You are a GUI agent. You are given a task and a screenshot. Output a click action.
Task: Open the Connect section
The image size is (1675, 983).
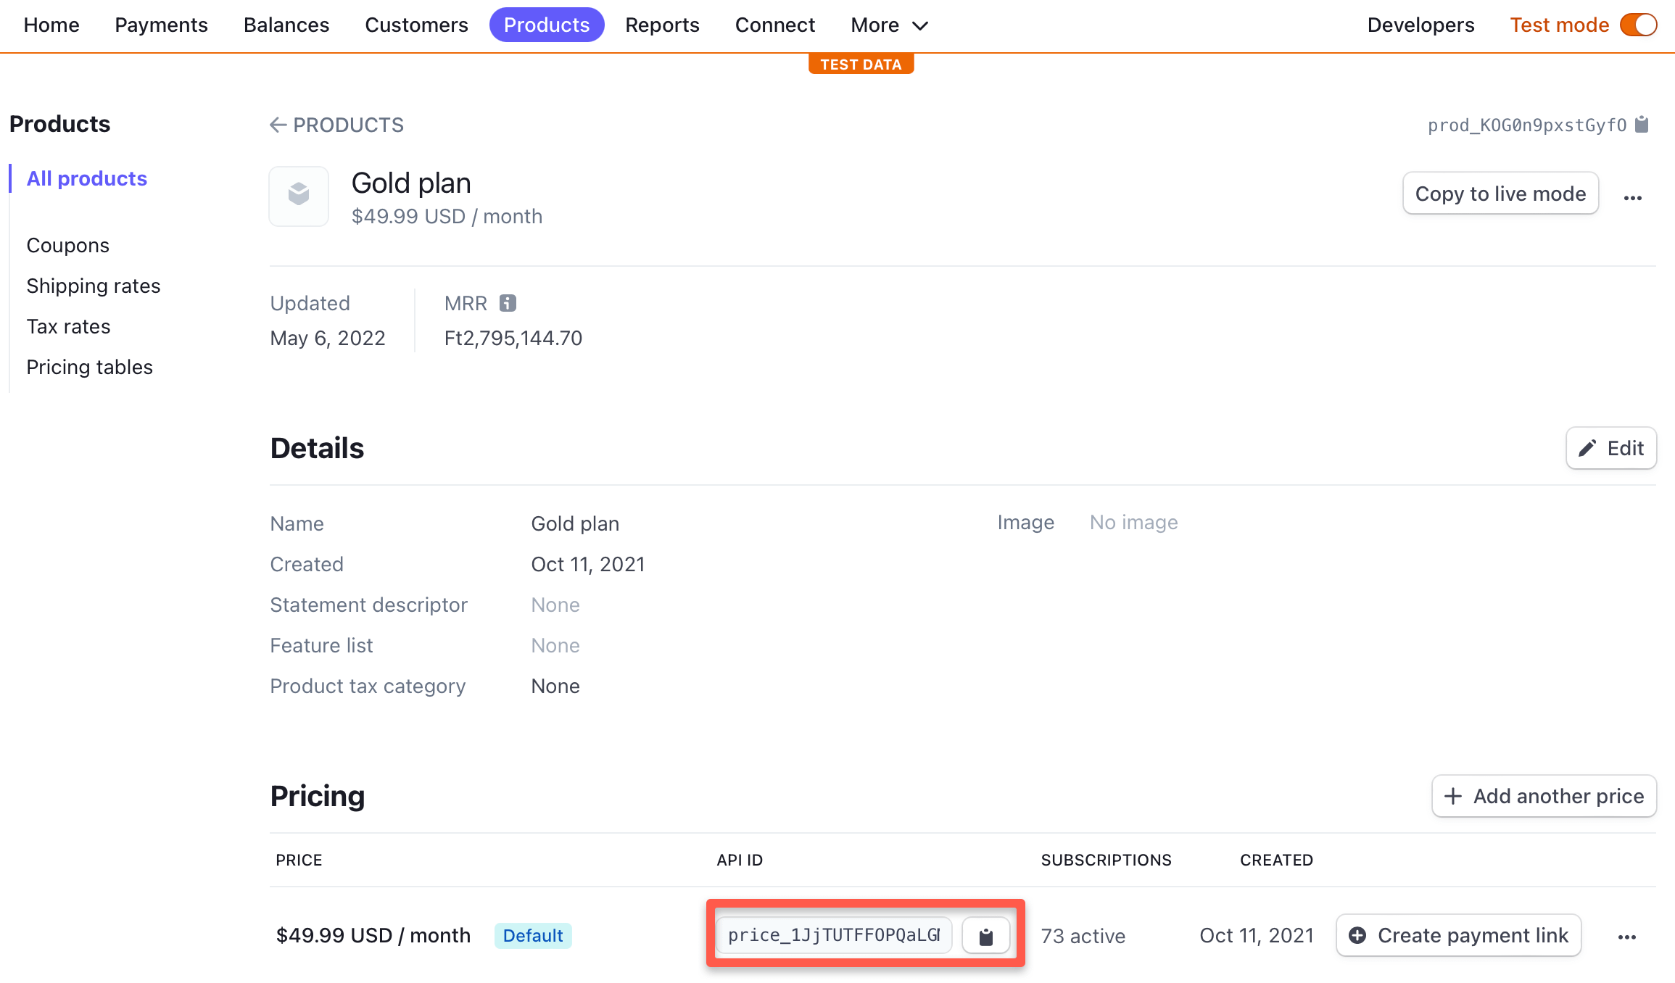click(774, 25)
